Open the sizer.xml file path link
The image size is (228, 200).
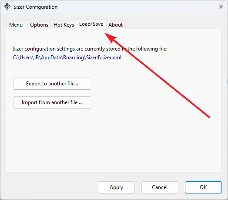[67, 58]
